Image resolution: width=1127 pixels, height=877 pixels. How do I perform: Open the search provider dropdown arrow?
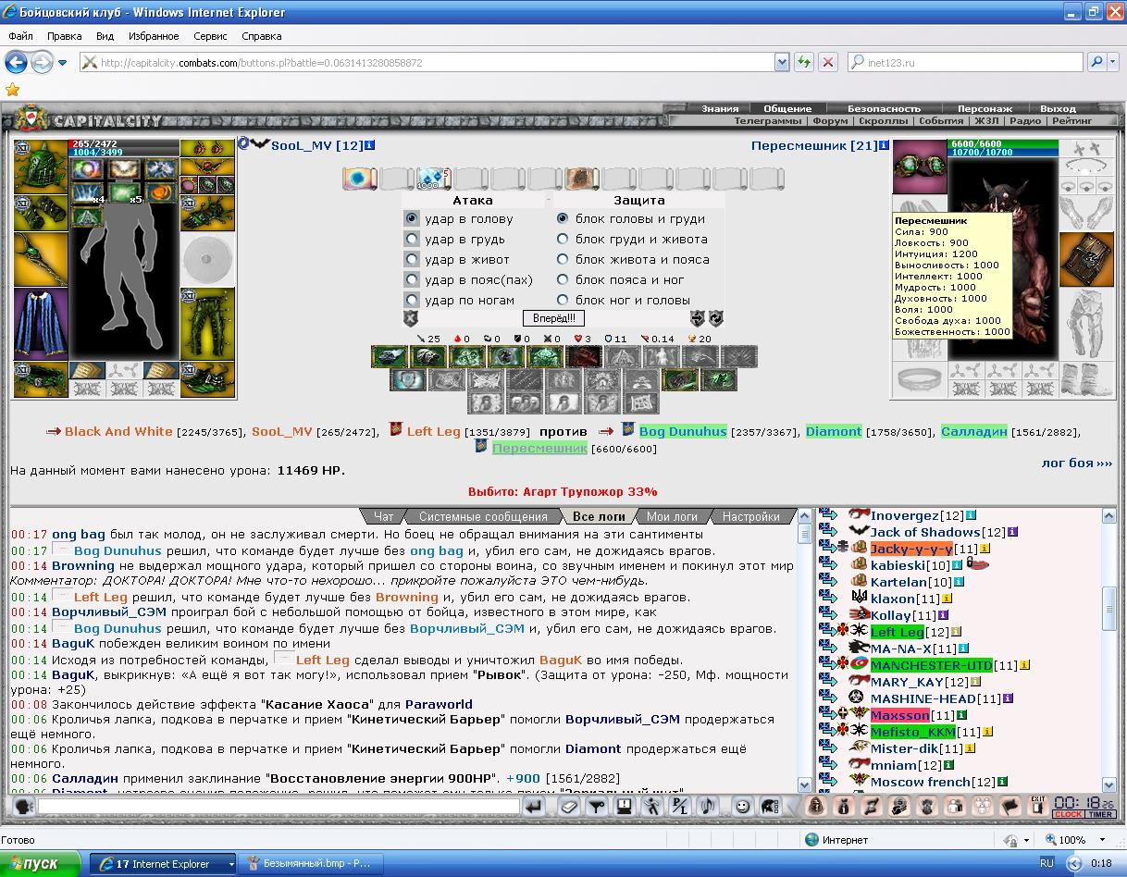[1114, 63]
